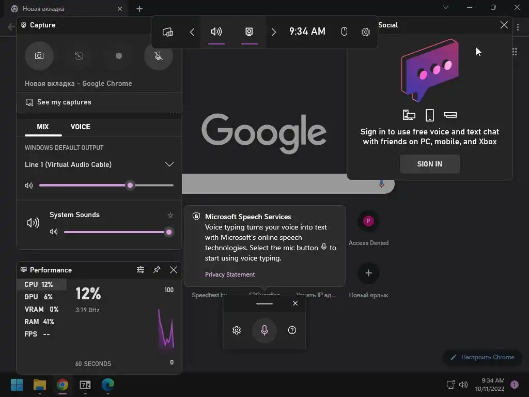The width and height of the screenshot is (529, 397).
Task: Open voice typing help icon
Action: [x=292, y=330]
